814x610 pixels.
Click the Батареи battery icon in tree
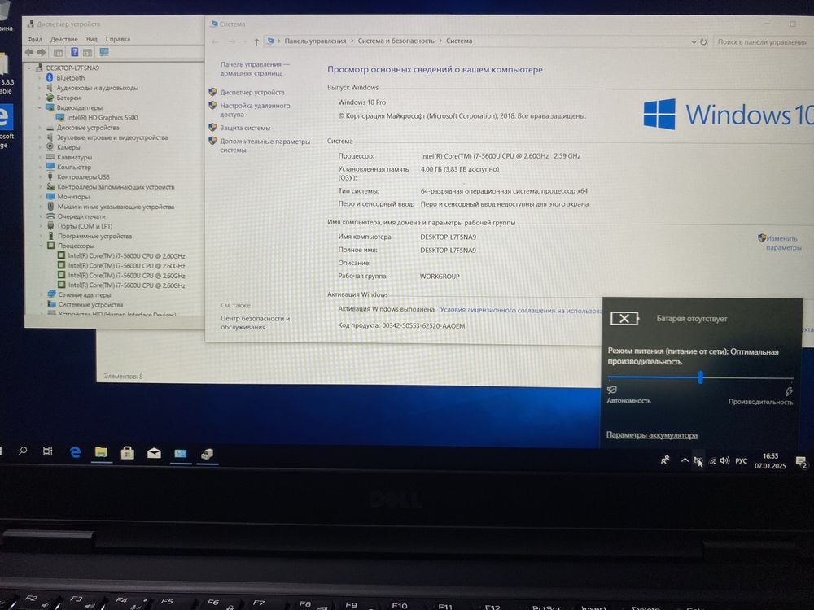[50, 98]
